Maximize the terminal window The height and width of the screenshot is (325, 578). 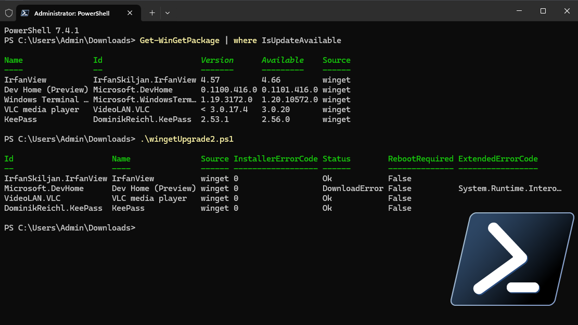click(543, 11)
